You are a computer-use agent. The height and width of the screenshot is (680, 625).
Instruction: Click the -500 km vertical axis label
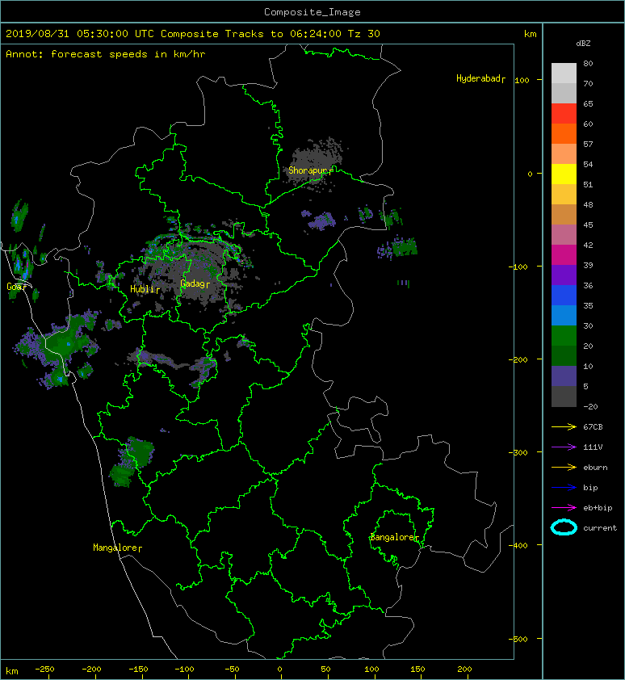coord(518,639)
